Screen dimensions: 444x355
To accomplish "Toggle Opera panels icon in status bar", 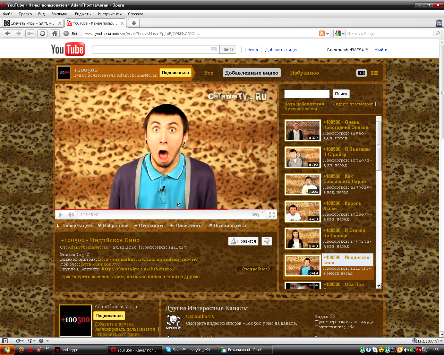I will (x=5, y=341).
